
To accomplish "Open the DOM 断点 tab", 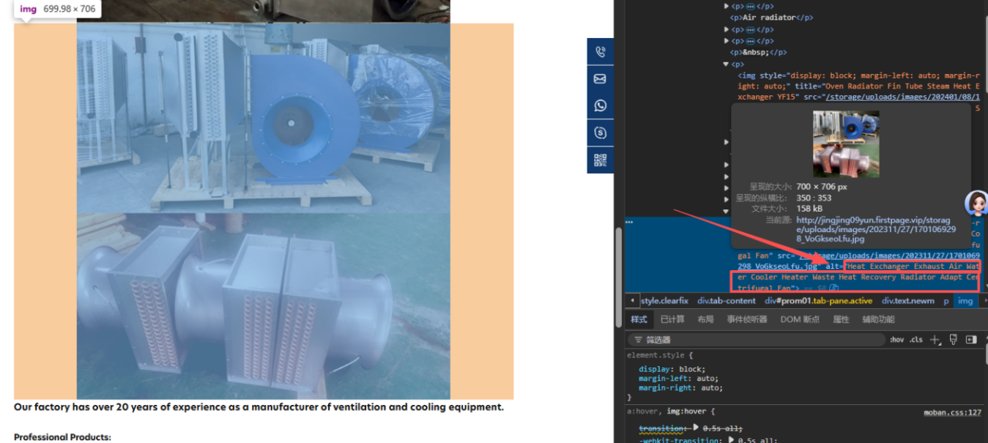I will 800,319.
